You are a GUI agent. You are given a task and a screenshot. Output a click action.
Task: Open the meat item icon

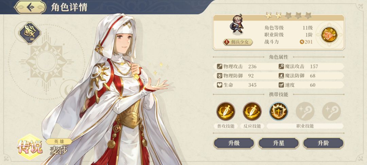click(329, 35)
